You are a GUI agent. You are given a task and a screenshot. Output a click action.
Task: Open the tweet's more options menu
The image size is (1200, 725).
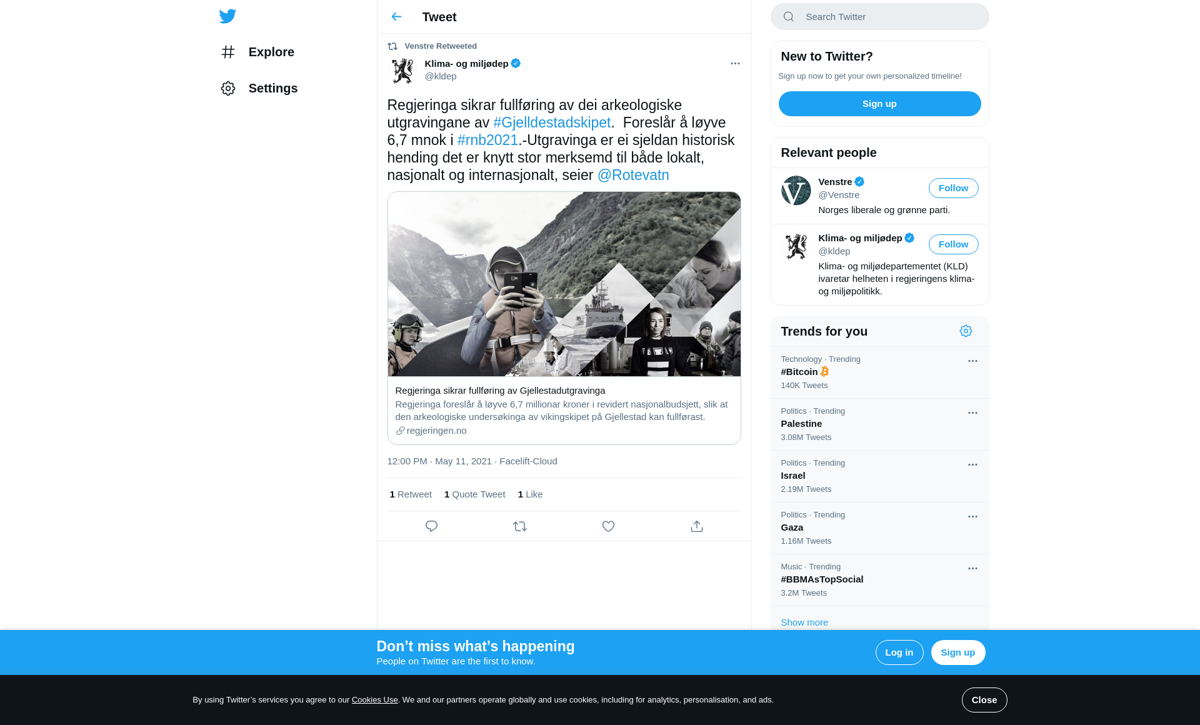click(x=735, y=64)
